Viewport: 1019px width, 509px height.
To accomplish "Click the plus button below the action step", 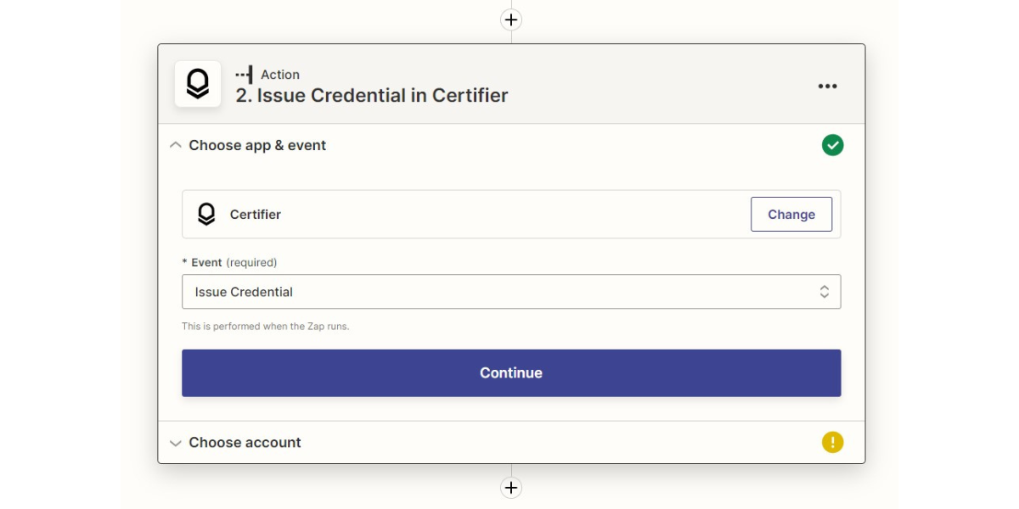I will (x=510, y=488).
